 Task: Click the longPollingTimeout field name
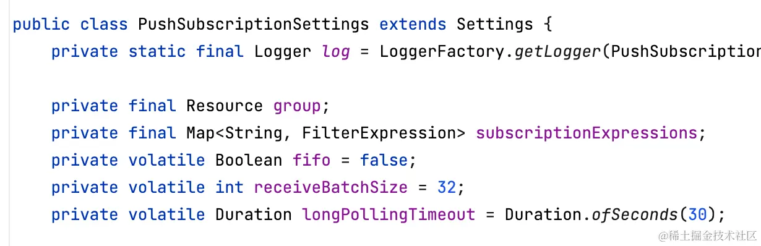click(x=389, y=214)
